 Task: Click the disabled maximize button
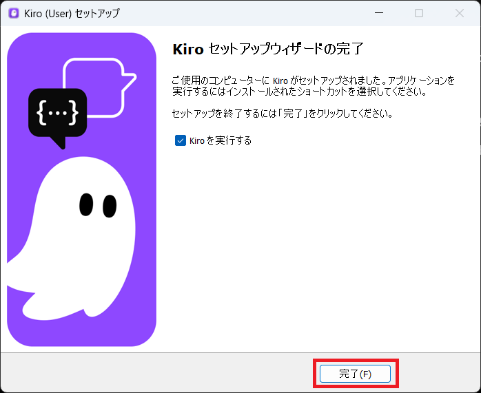click(x=419, y=13)
